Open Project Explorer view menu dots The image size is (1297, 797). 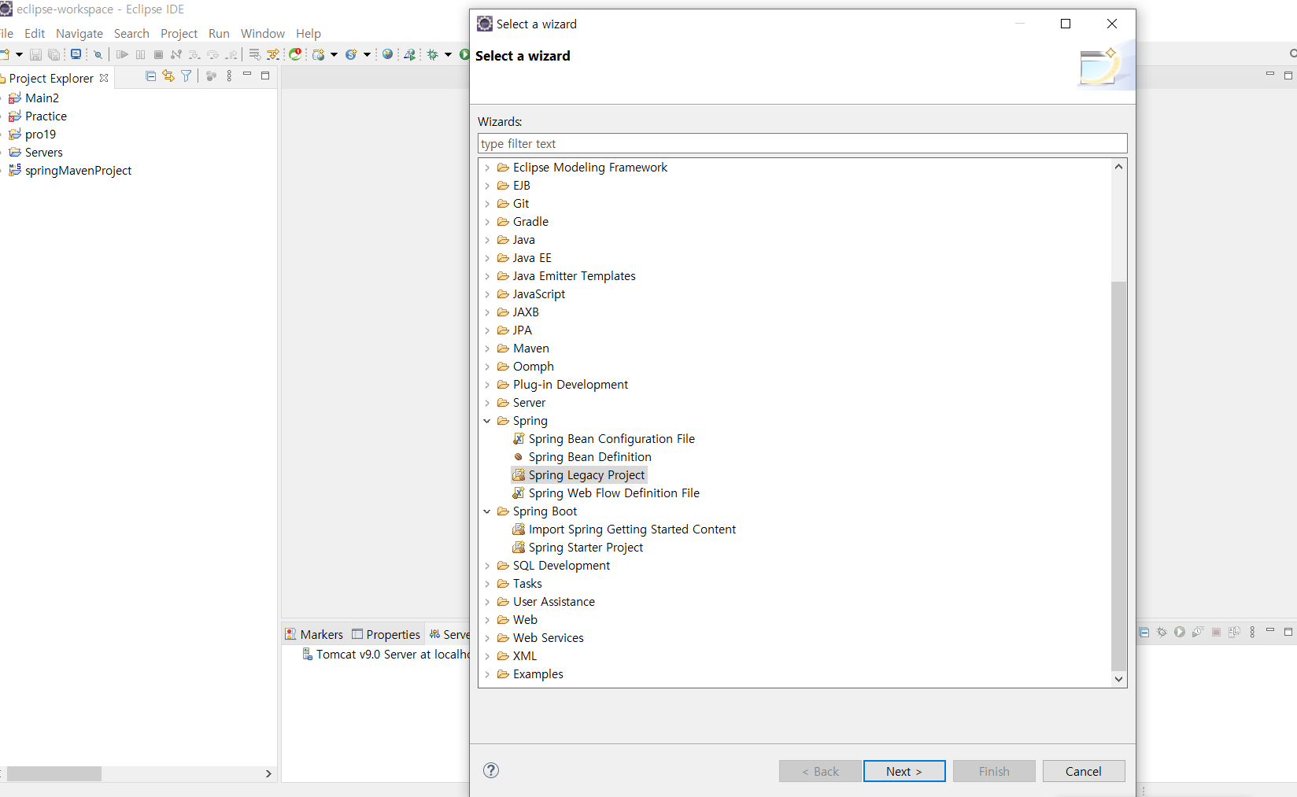[229, 76]
